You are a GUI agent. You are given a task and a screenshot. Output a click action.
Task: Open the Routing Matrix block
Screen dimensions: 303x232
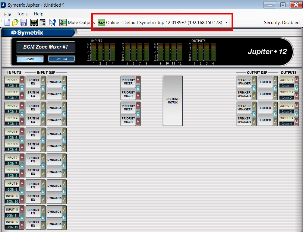(172, 101)
